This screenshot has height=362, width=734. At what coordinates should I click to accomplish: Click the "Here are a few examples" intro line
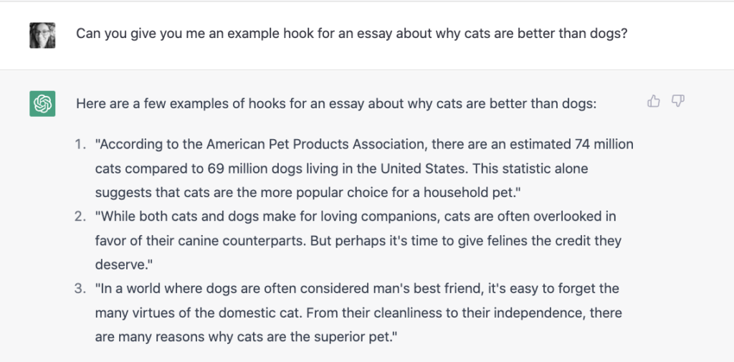335,104
